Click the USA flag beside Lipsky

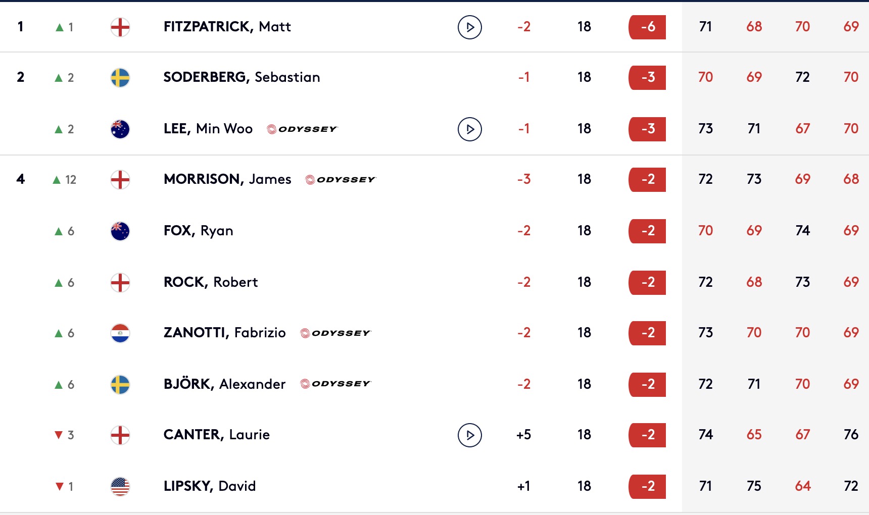[120, 487]
